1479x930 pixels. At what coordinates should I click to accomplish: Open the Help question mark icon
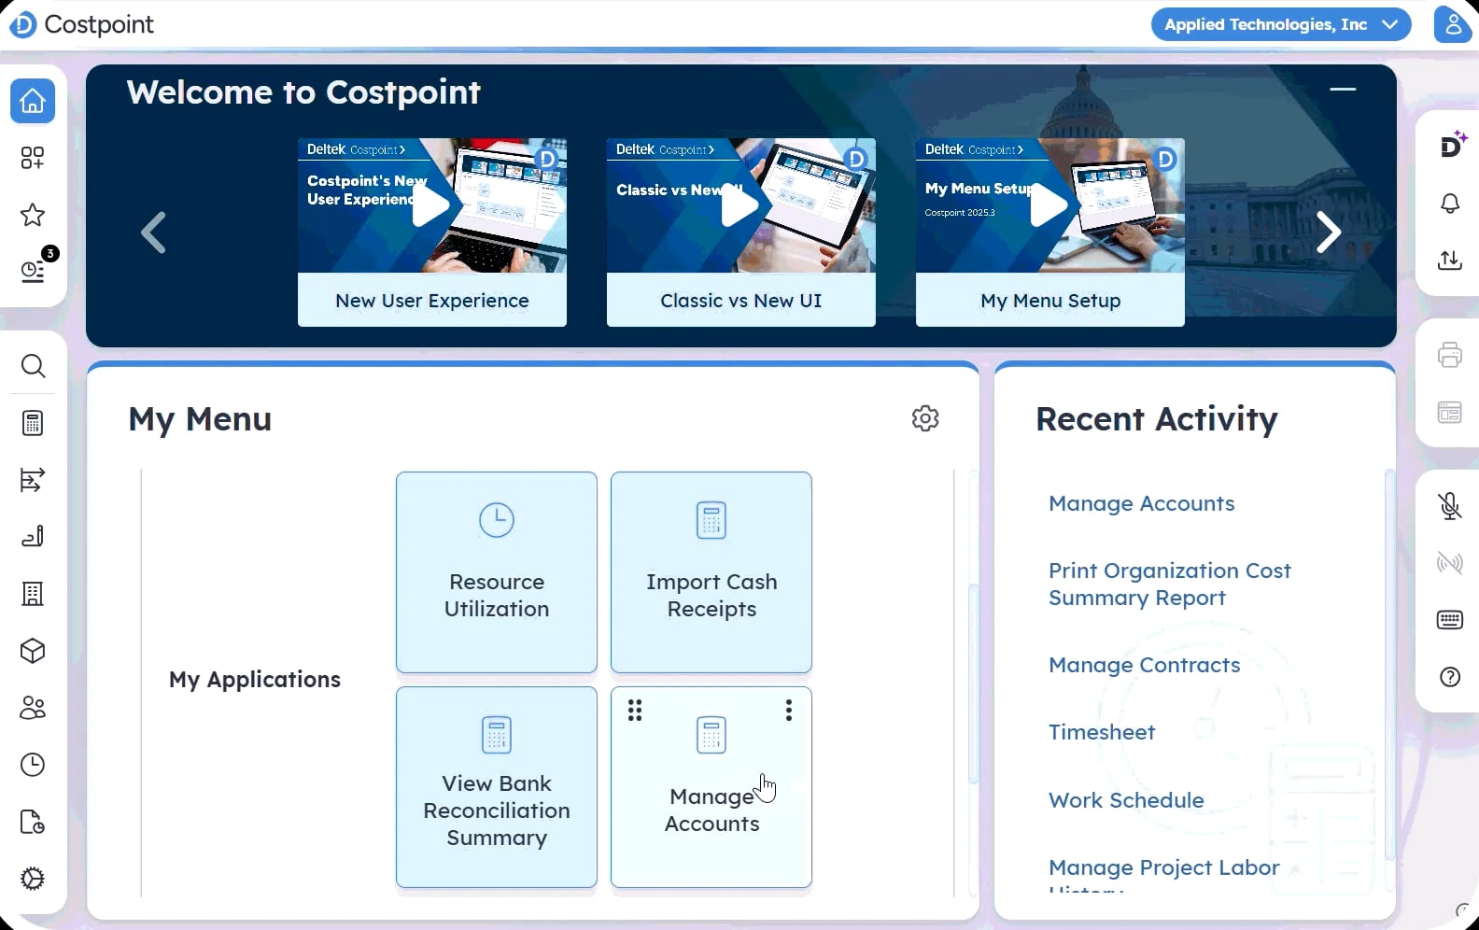pyautogui.click(x=1450, y=677)
